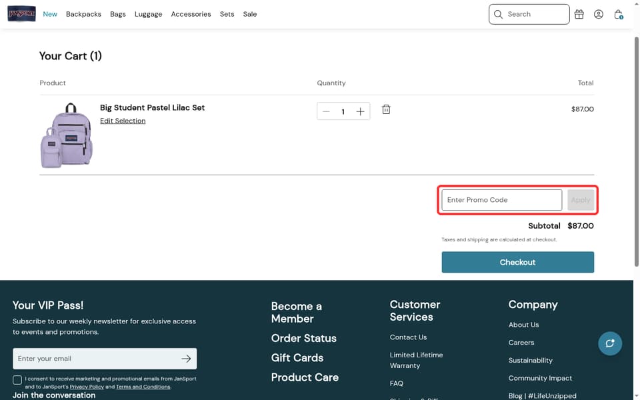Open the Careers link

(521, 343)
